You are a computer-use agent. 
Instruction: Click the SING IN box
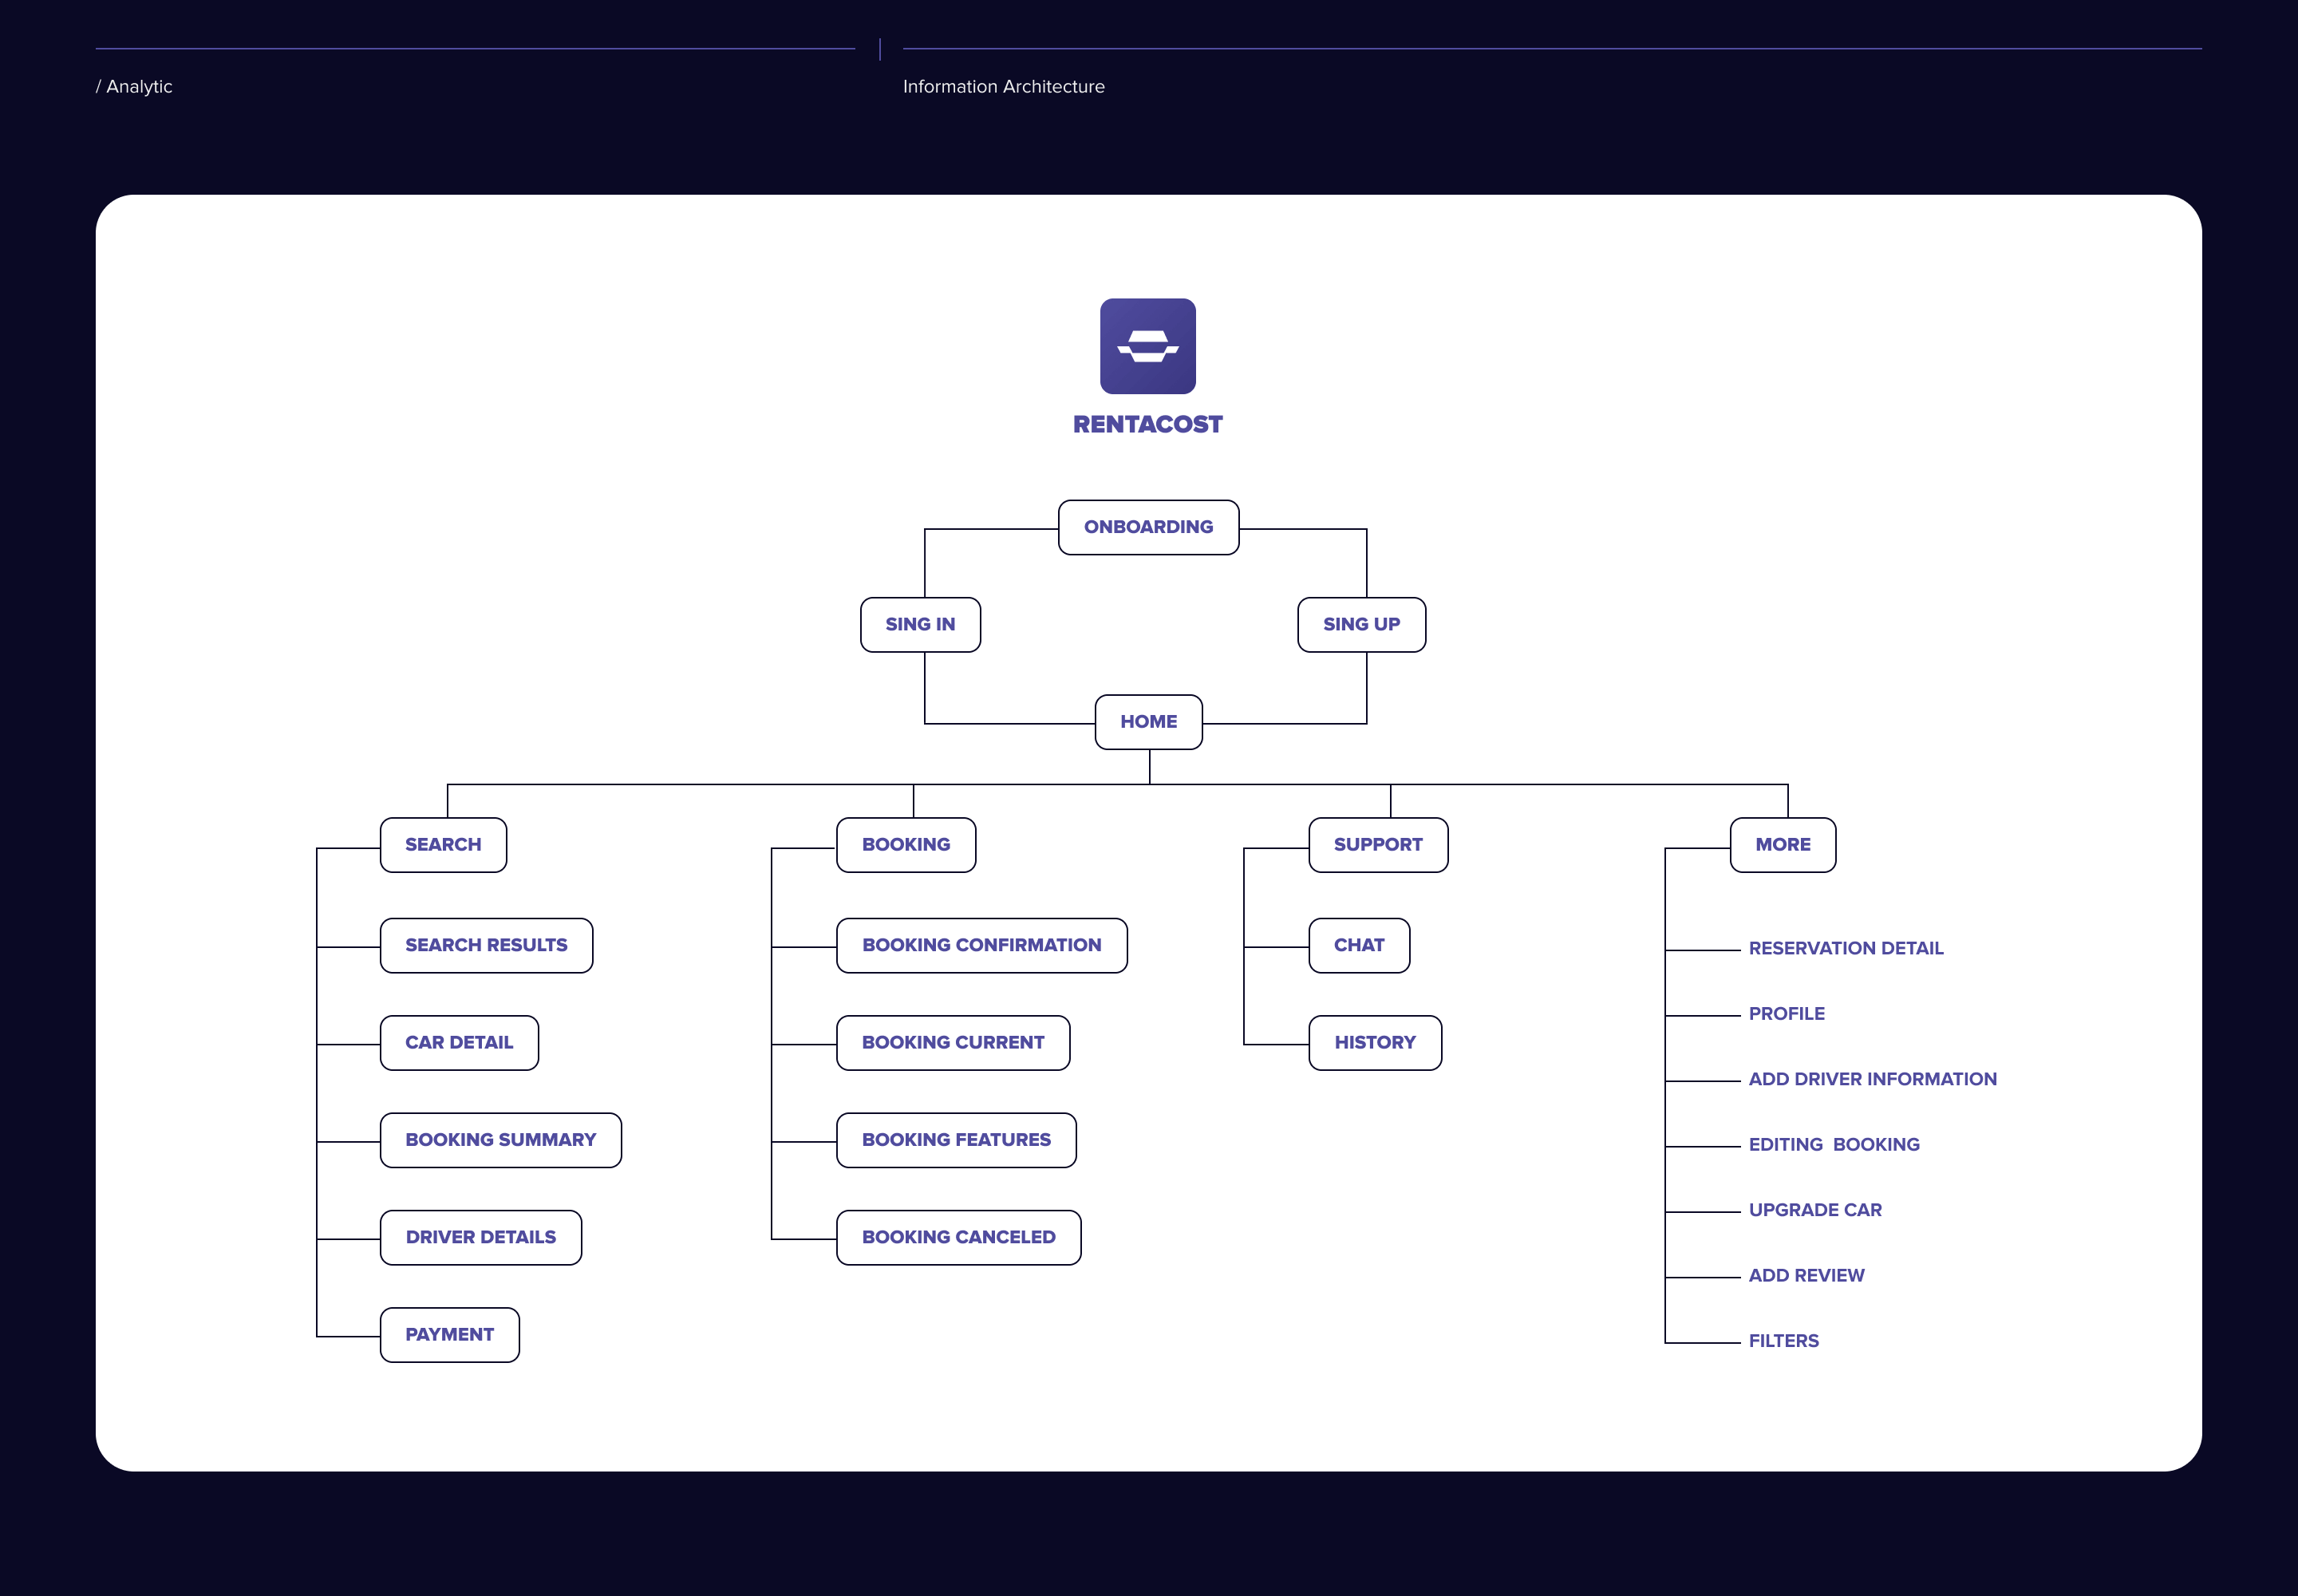coord(920,624)
